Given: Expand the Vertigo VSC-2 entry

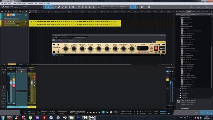Looking at the screenshot, I should [x=180, y=86].
